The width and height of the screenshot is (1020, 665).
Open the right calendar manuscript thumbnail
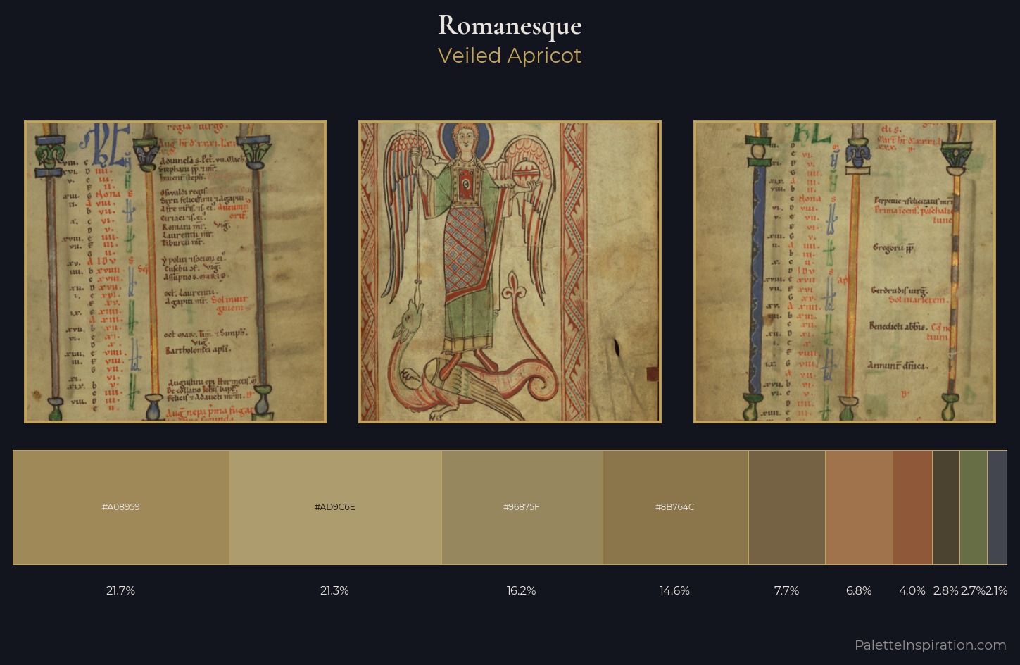(845, 272)
